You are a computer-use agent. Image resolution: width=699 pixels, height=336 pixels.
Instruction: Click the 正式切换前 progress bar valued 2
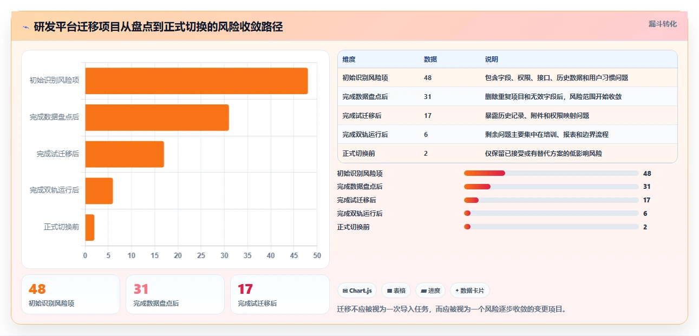coord(551,227)
